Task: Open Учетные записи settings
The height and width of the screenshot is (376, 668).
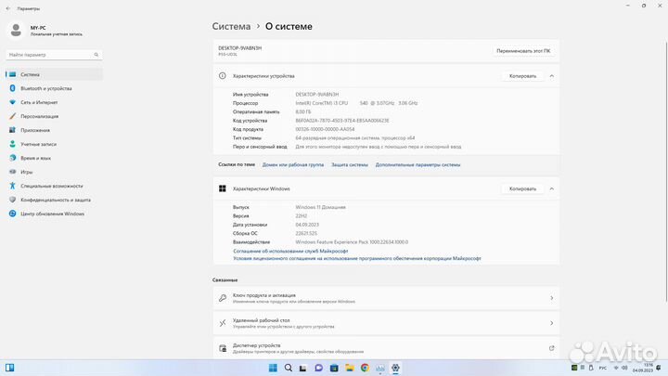Action: pos(54,144)
